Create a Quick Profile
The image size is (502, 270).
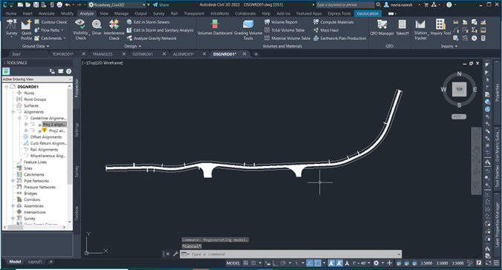click(26, 30)
